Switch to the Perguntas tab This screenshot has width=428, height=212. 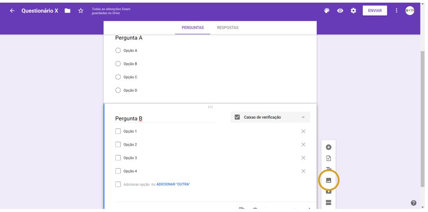pyautogui.click(x=193, y=28)
